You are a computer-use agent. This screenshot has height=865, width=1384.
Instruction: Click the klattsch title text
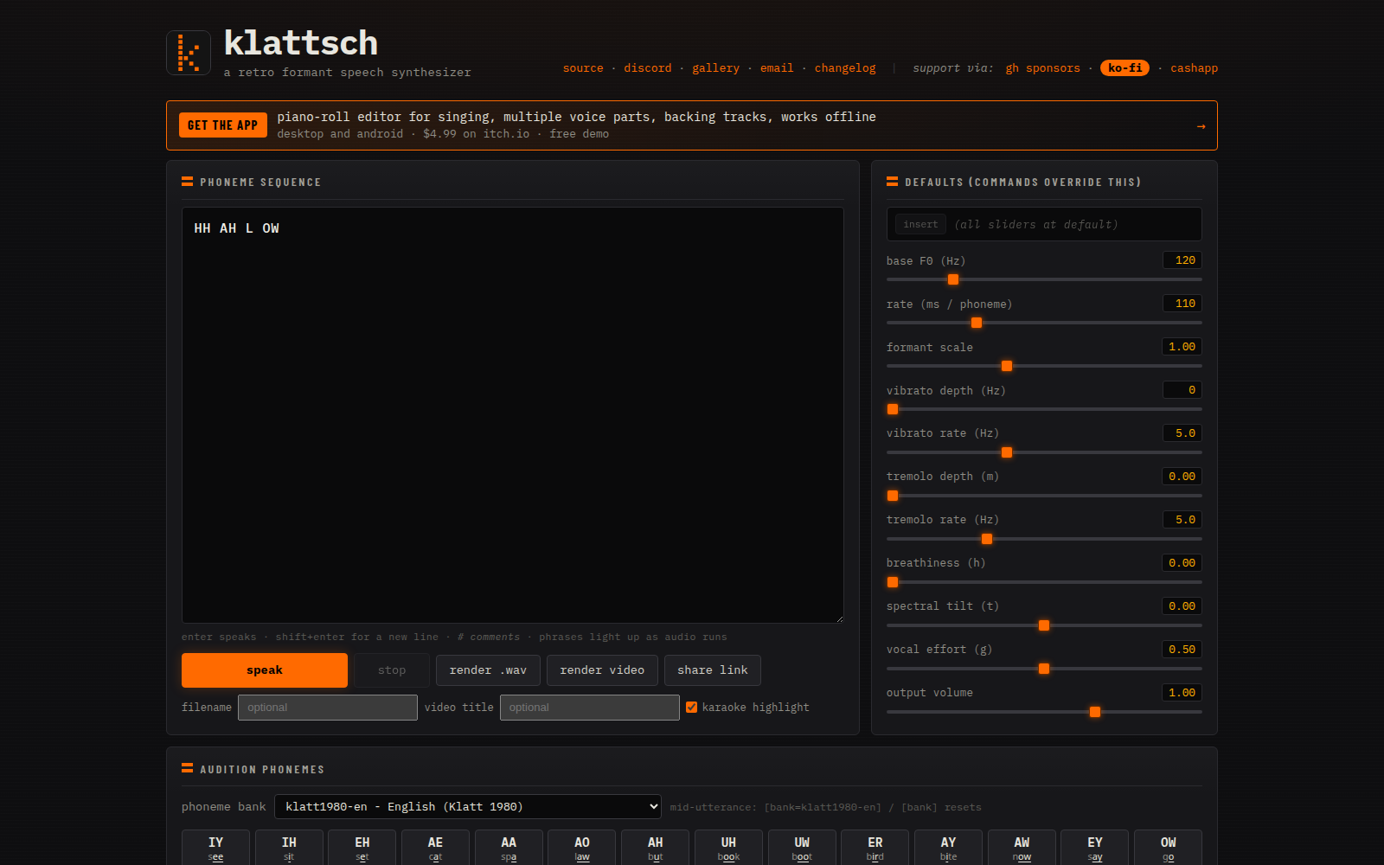point(301,42)
